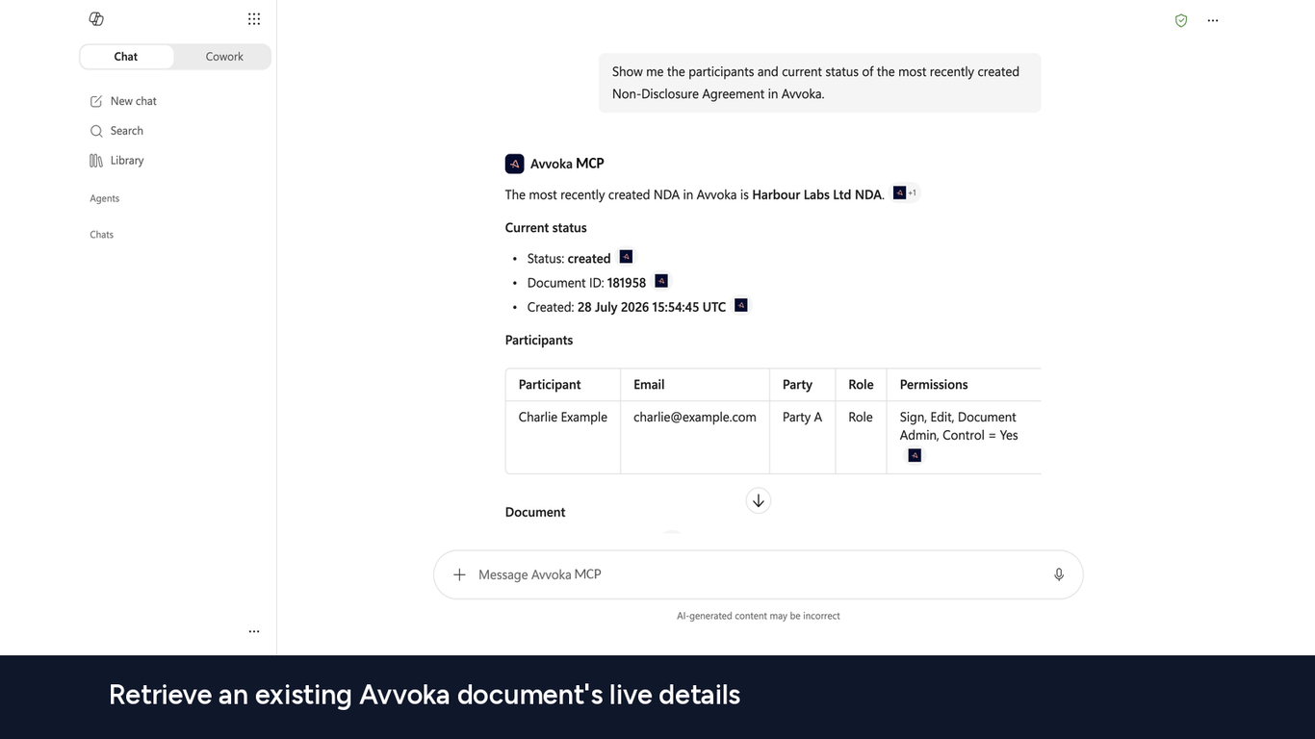Click the citation icon after Document ID 181958
Screen dimensions: 1315x739
661,281
